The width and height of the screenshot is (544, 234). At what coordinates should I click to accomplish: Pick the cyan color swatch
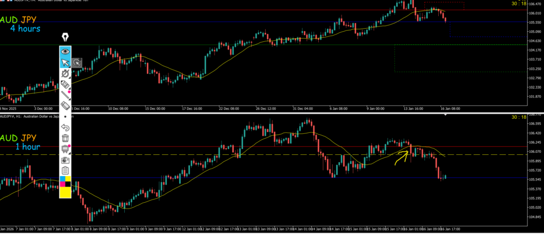[x=62, y=179]
